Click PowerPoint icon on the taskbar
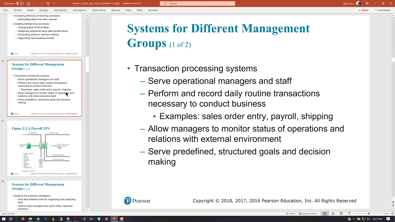The width and height of the screenshot is (395, 222). tap(114, 219)
